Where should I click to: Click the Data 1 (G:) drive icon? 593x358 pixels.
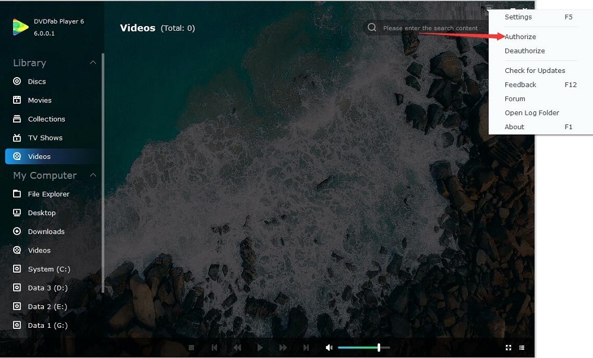(17, 325)
